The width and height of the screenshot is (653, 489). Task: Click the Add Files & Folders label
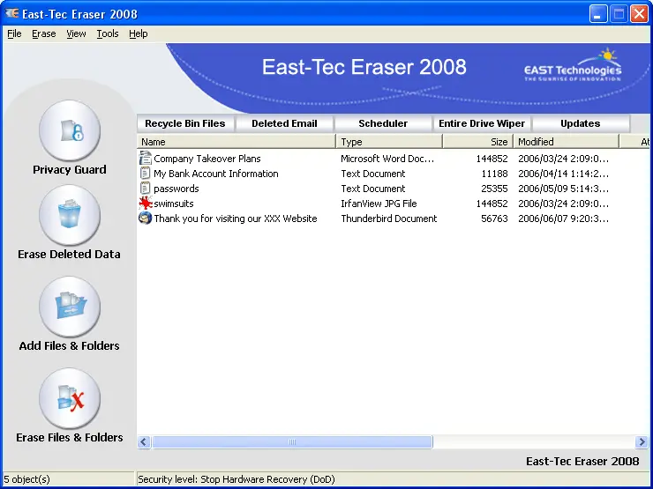pyautogui.click(x=69, y=345)
